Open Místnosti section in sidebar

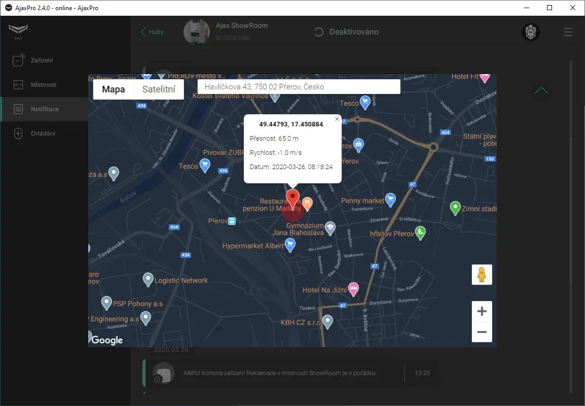point(43,85)
